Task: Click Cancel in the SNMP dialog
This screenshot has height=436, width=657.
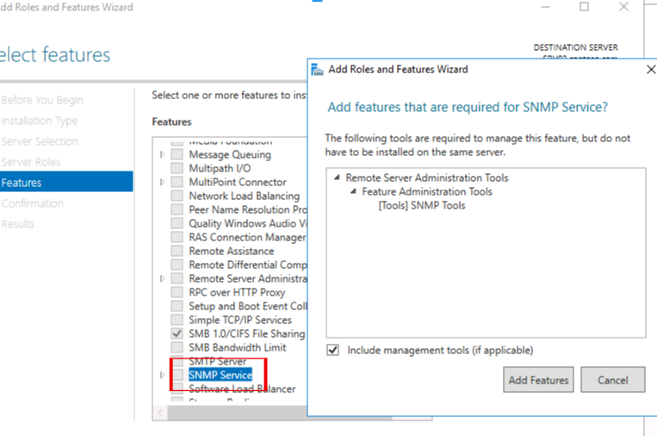Action: coord(612,380)
